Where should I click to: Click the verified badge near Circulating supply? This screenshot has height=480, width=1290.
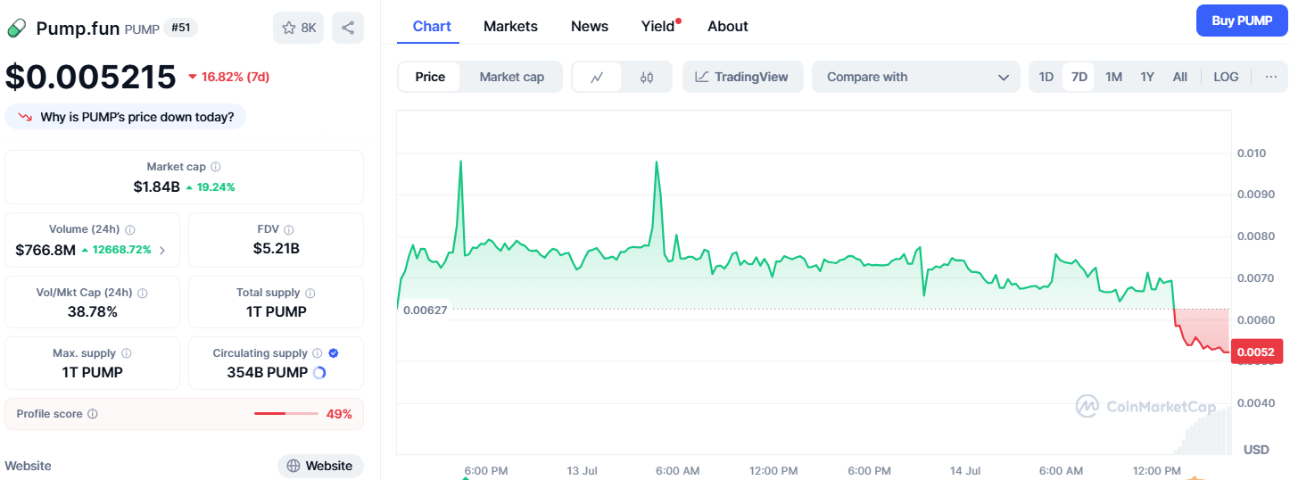coord(334,353)
